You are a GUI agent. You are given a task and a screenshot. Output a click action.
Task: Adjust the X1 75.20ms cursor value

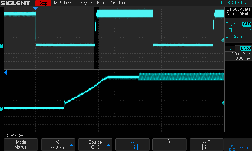coord(58,145)
